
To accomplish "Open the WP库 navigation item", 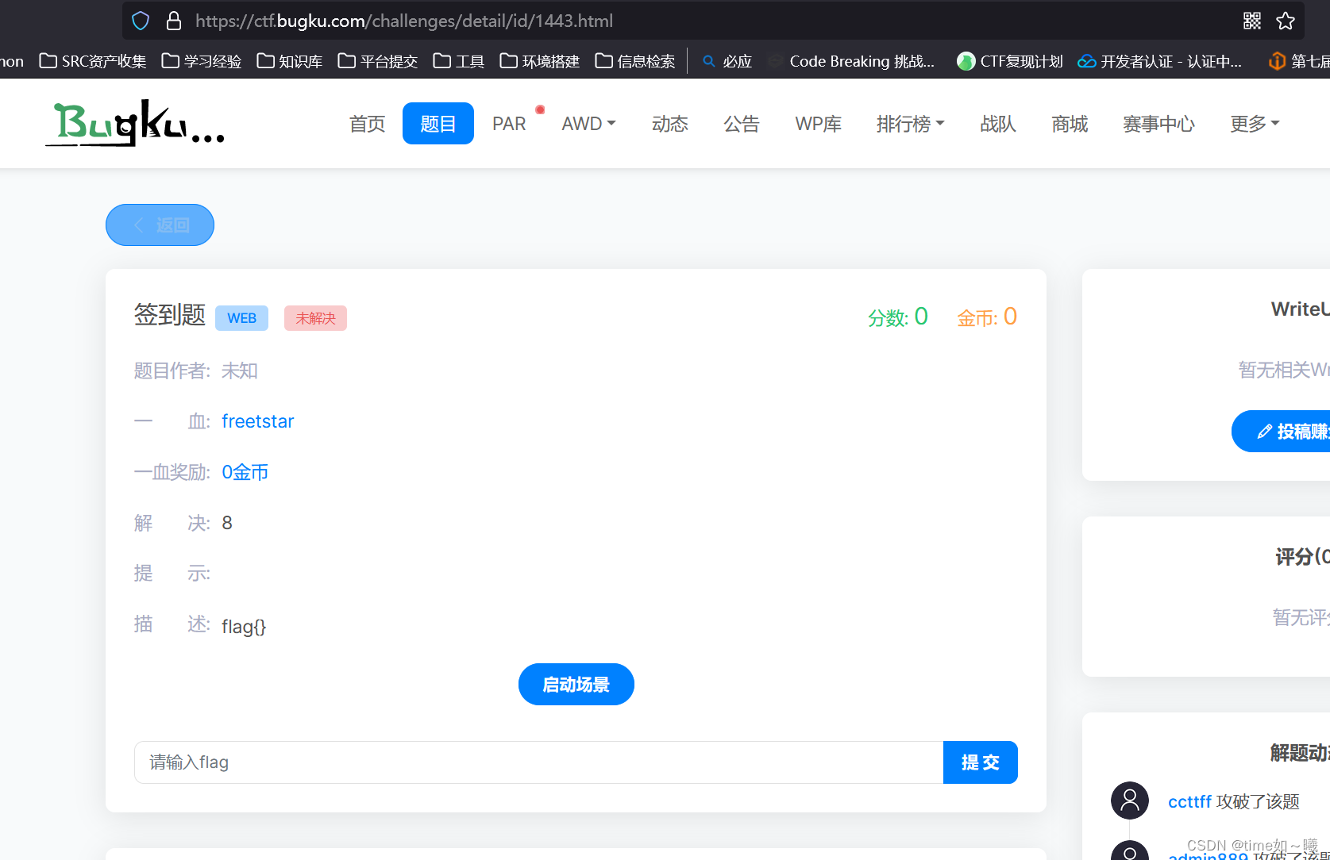I will coord(819,124).
